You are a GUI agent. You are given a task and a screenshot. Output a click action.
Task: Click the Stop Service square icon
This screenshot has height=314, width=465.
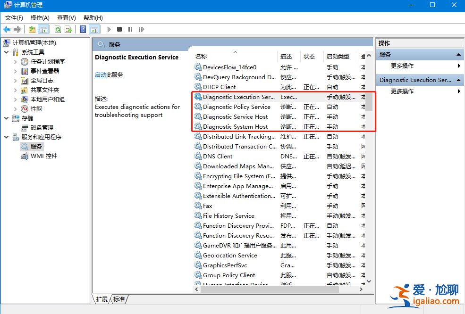point(119,29)
